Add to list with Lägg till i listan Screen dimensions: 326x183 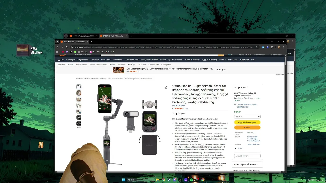pyautogui.click(x=247, y=156)
